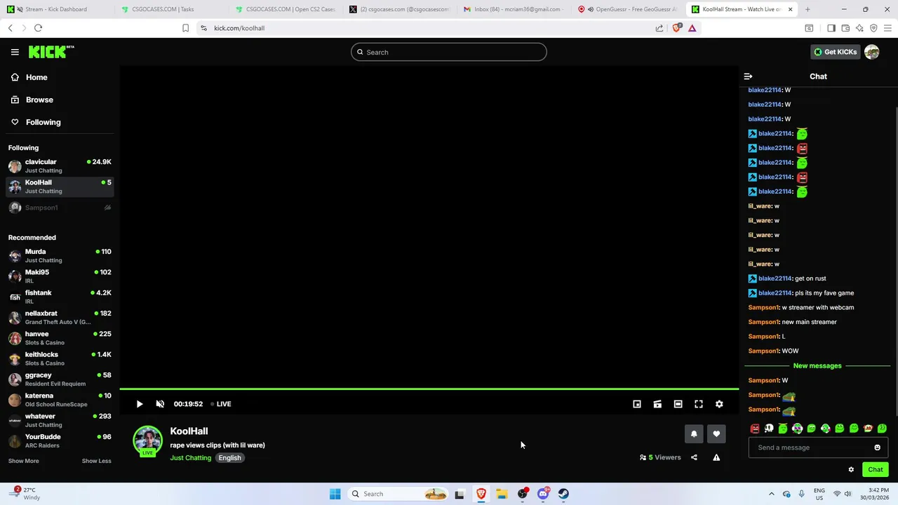Open the profile avatar menu
Screen dimensions: 898x505
coord(872,52)
